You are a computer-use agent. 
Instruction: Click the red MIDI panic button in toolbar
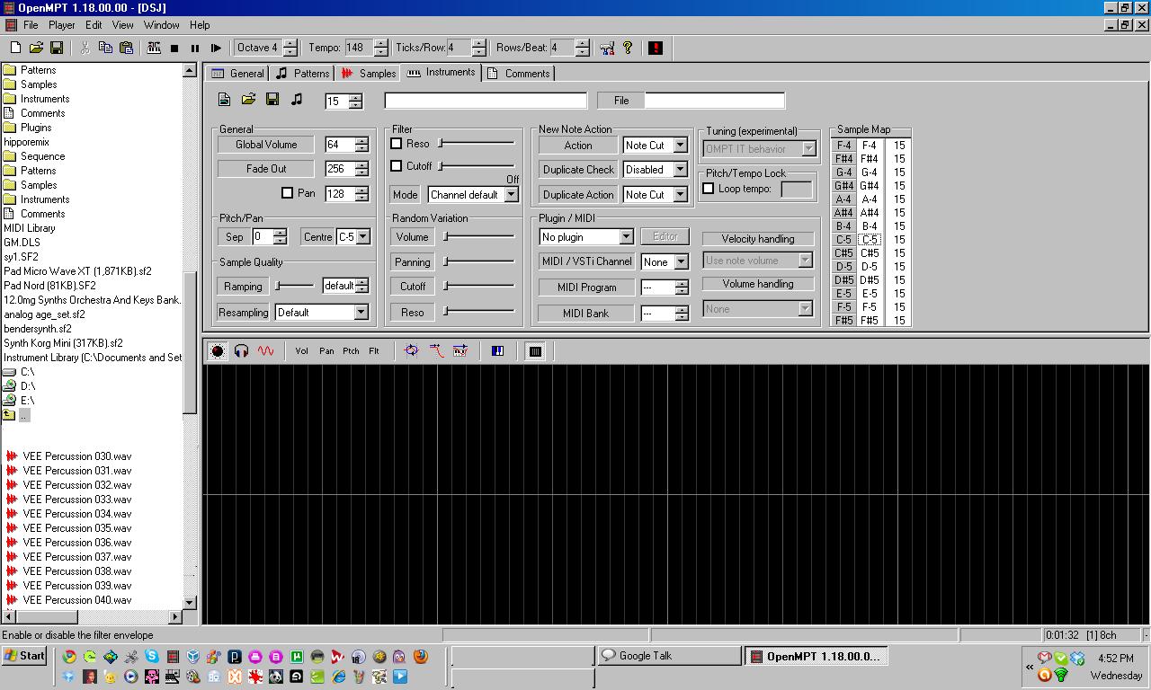click(x=655, y=48)
